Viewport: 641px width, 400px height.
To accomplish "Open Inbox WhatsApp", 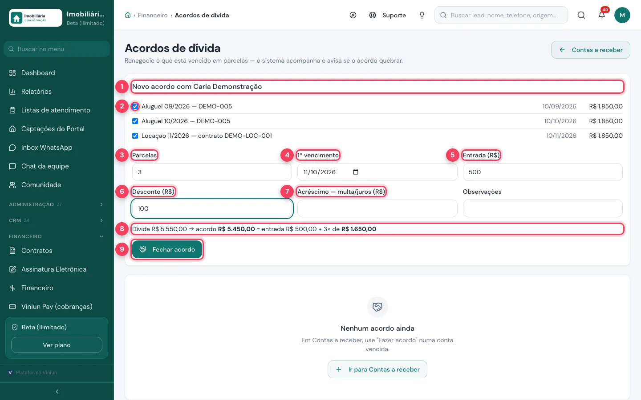I will click(57, 148).
